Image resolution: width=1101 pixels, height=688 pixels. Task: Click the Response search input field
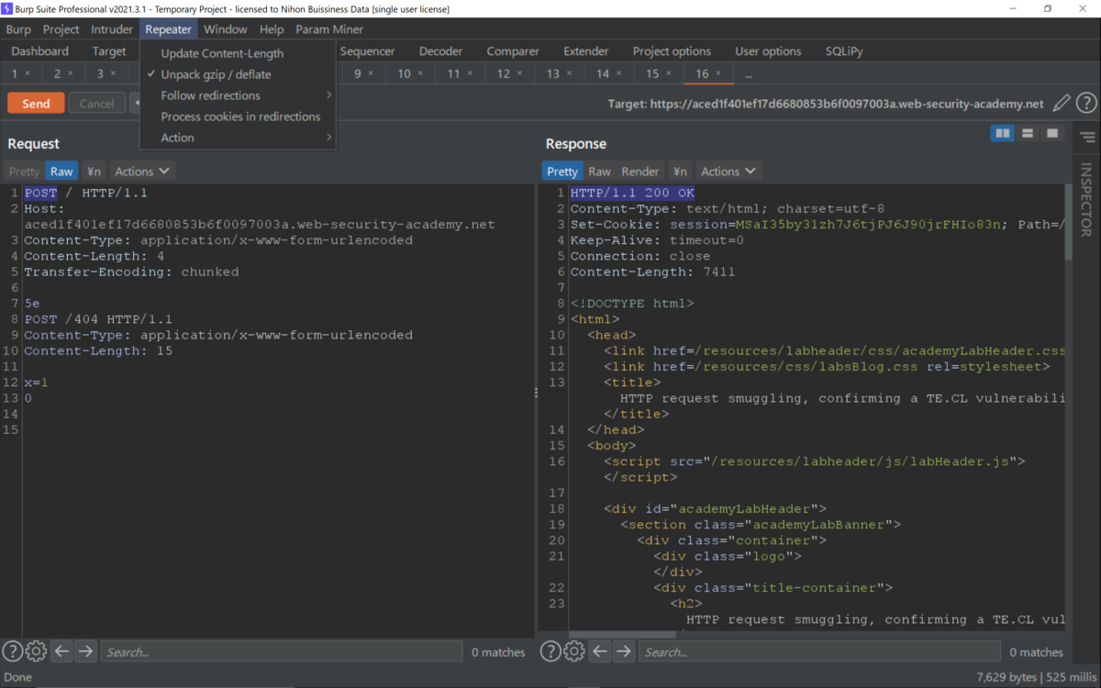819,651
